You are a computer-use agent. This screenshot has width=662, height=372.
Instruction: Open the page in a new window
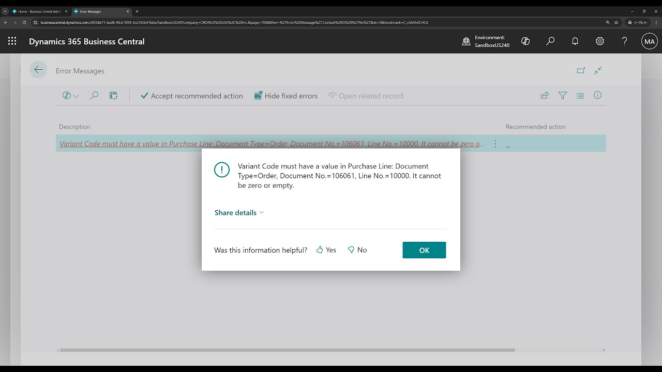point(581,70)
